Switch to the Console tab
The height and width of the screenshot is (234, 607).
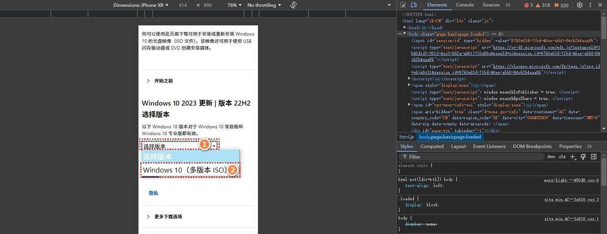[464, 5]
